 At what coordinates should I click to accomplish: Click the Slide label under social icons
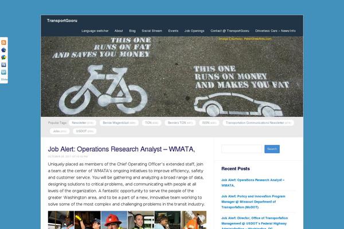(x=4, y=80)
